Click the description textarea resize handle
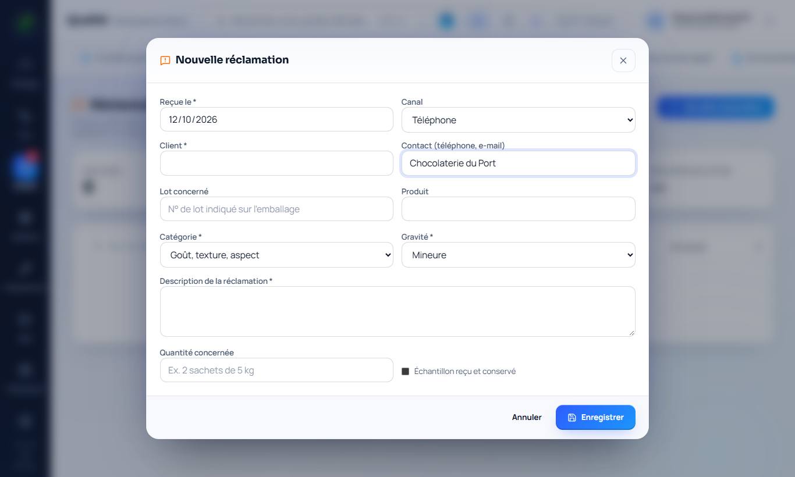This screenshot has width=795, height=477. point(631,332)
